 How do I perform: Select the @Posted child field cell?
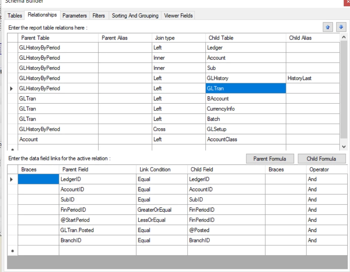tap(226, 230)
